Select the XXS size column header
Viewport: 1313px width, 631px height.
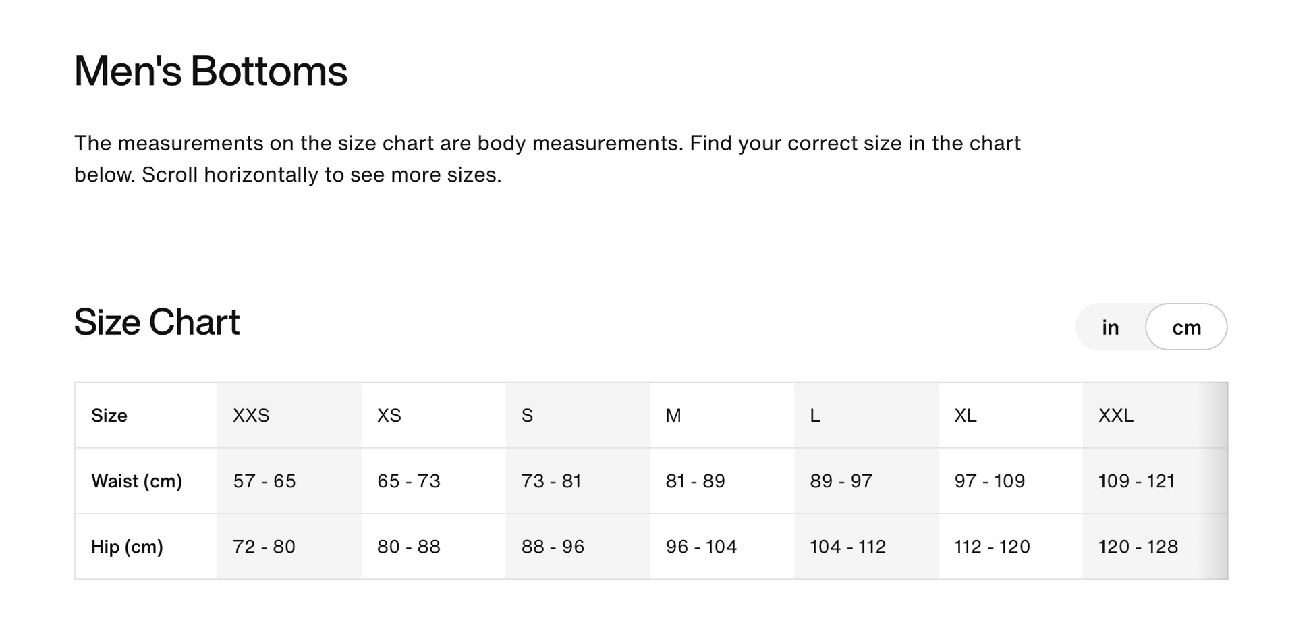pos(251,416)
